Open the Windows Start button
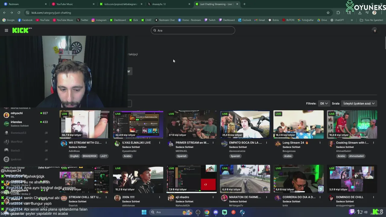This screenshot has height=217, width=386. (x=144, y=212)
